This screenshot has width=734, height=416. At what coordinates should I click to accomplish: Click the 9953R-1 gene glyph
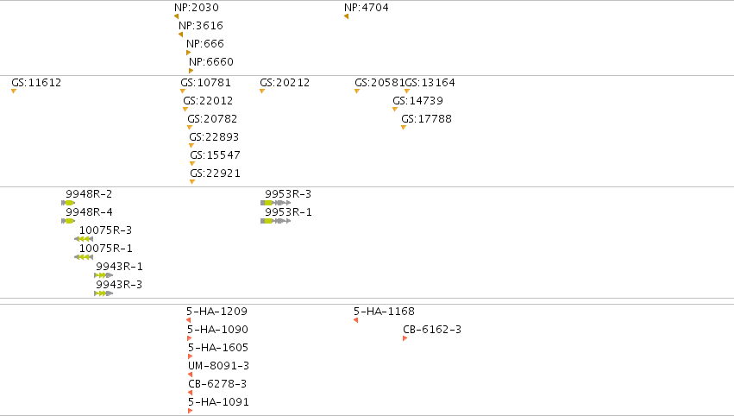tap(276, 221)
